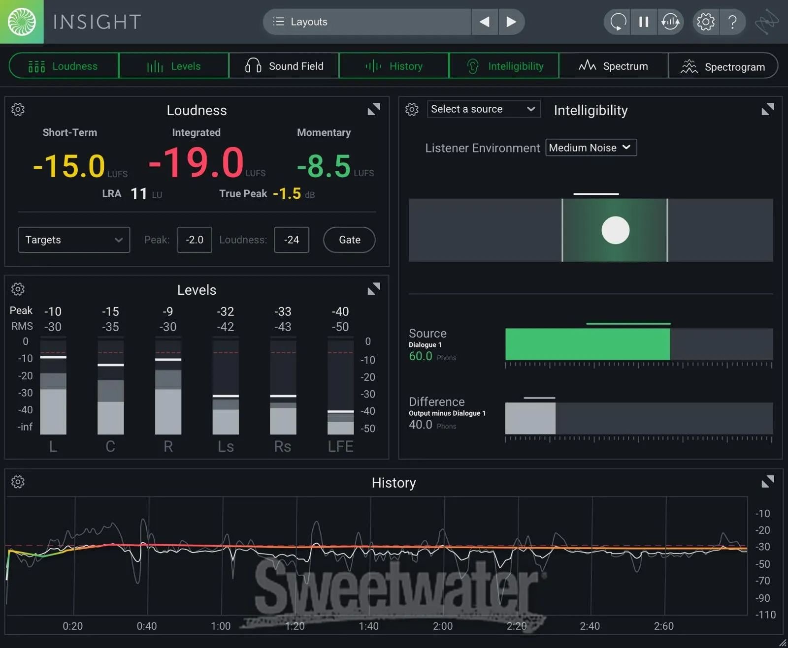Viewport: 788px width, 648px height.
Task: Pause metering with the pause button
Action: tap(644, 22)
